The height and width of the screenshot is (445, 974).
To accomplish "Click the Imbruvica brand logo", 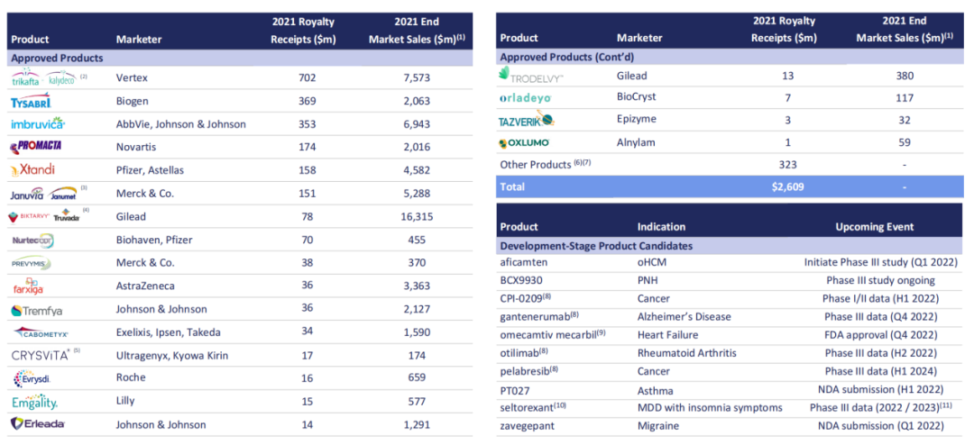I will (37, 124).
